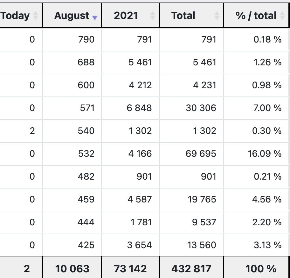Click sort arrows in Total header
The height and width of the screenshot is (278, 290).
click(x=217, y=16)
